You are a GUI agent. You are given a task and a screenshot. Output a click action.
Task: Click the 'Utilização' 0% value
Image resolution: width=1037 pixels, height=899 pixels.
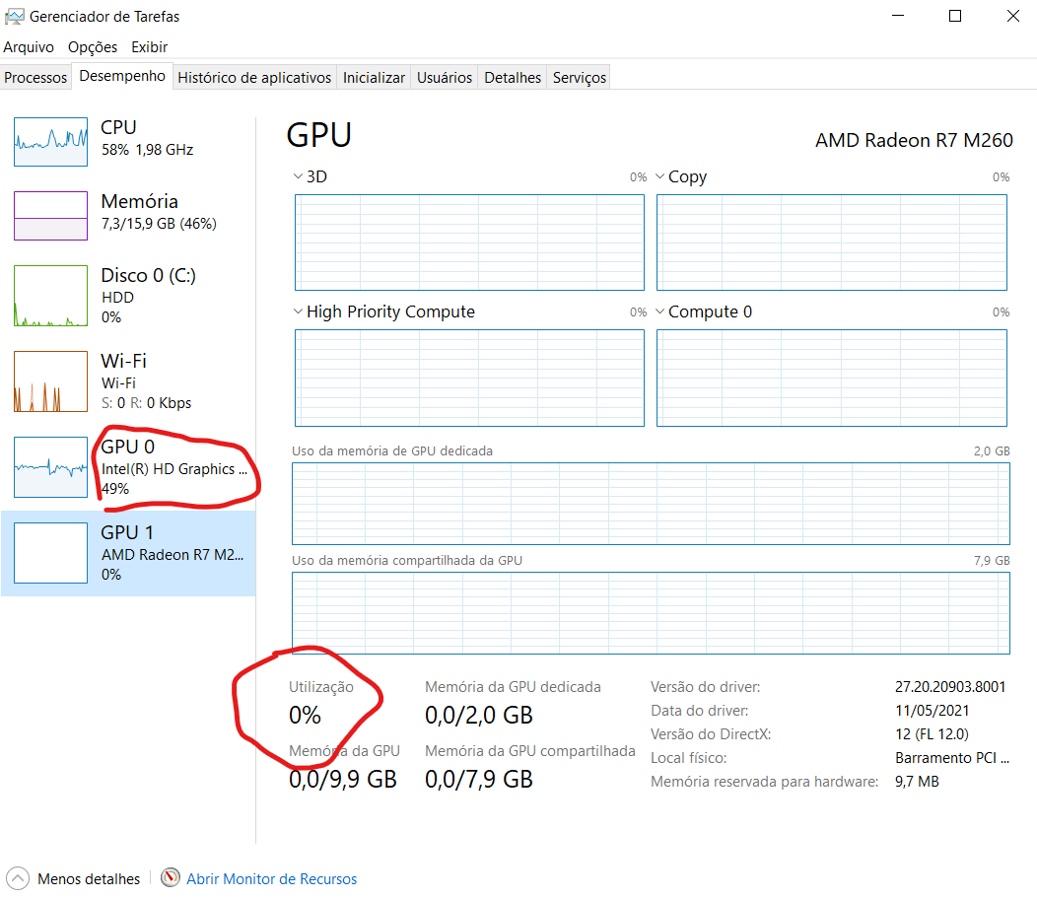(305, 715)
